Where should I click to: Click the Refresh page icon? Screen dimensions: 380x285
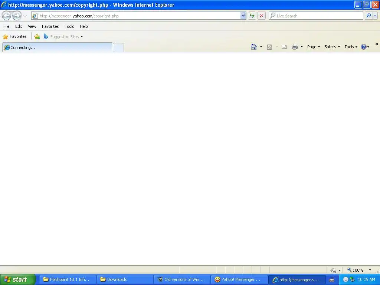[x=252, y=16]
